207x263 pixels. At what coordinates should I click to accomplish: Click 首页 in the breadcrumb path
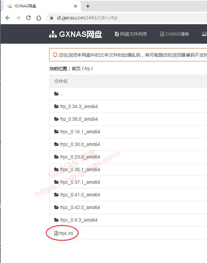76,69
